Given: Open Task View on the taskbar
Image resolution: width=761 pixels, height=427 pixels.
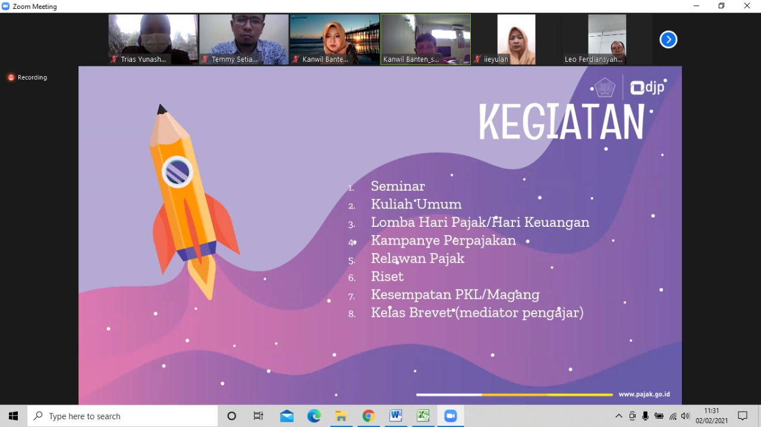Looking at the screenshot, I should click(259, 416).
